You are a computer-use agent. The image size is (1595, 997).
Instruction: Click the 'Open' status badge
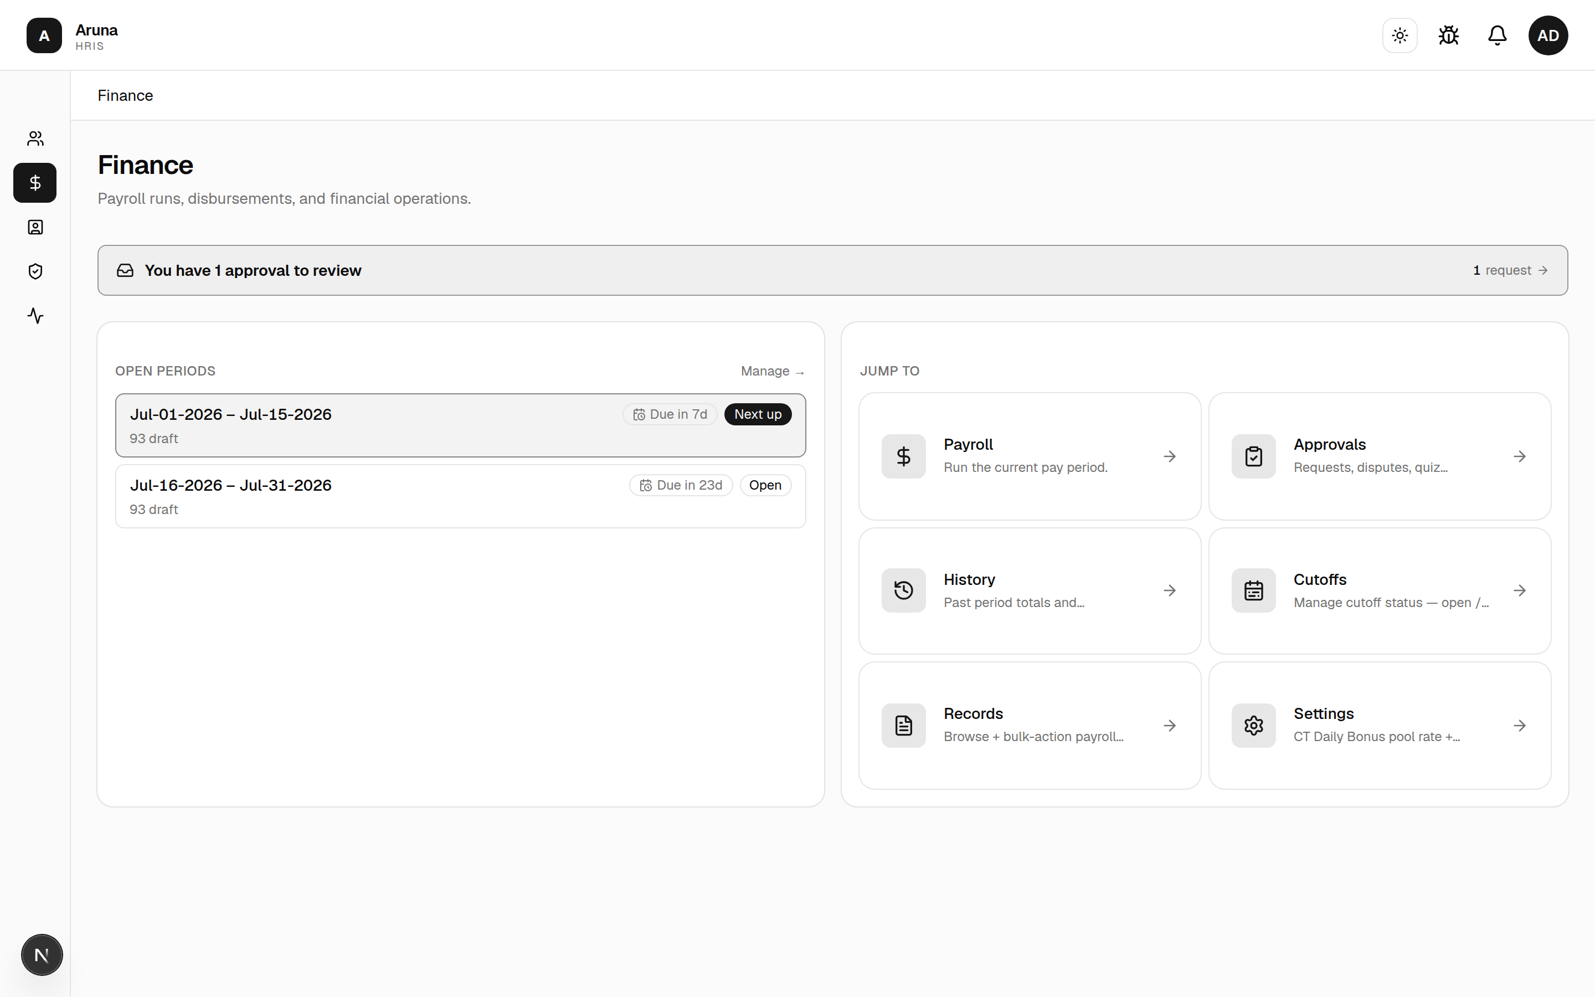765,485
